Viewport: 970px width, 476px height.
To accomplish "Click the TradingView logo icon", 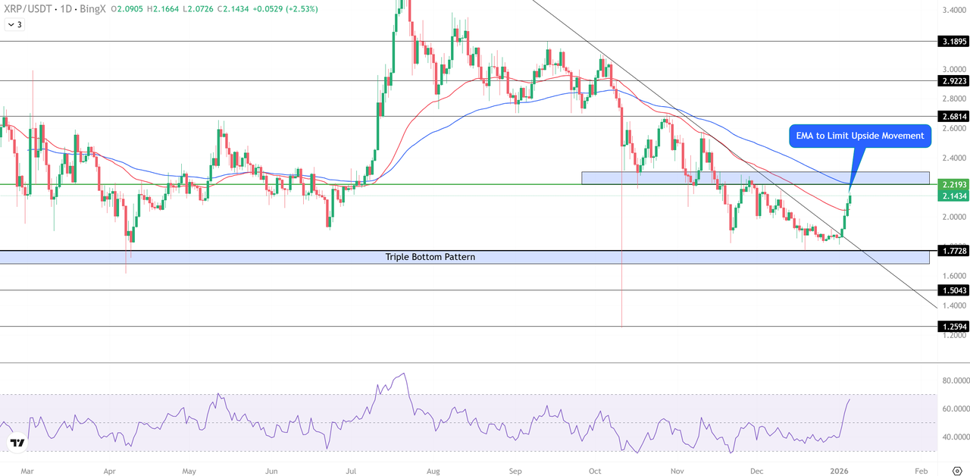I will [x=17, y=443].
